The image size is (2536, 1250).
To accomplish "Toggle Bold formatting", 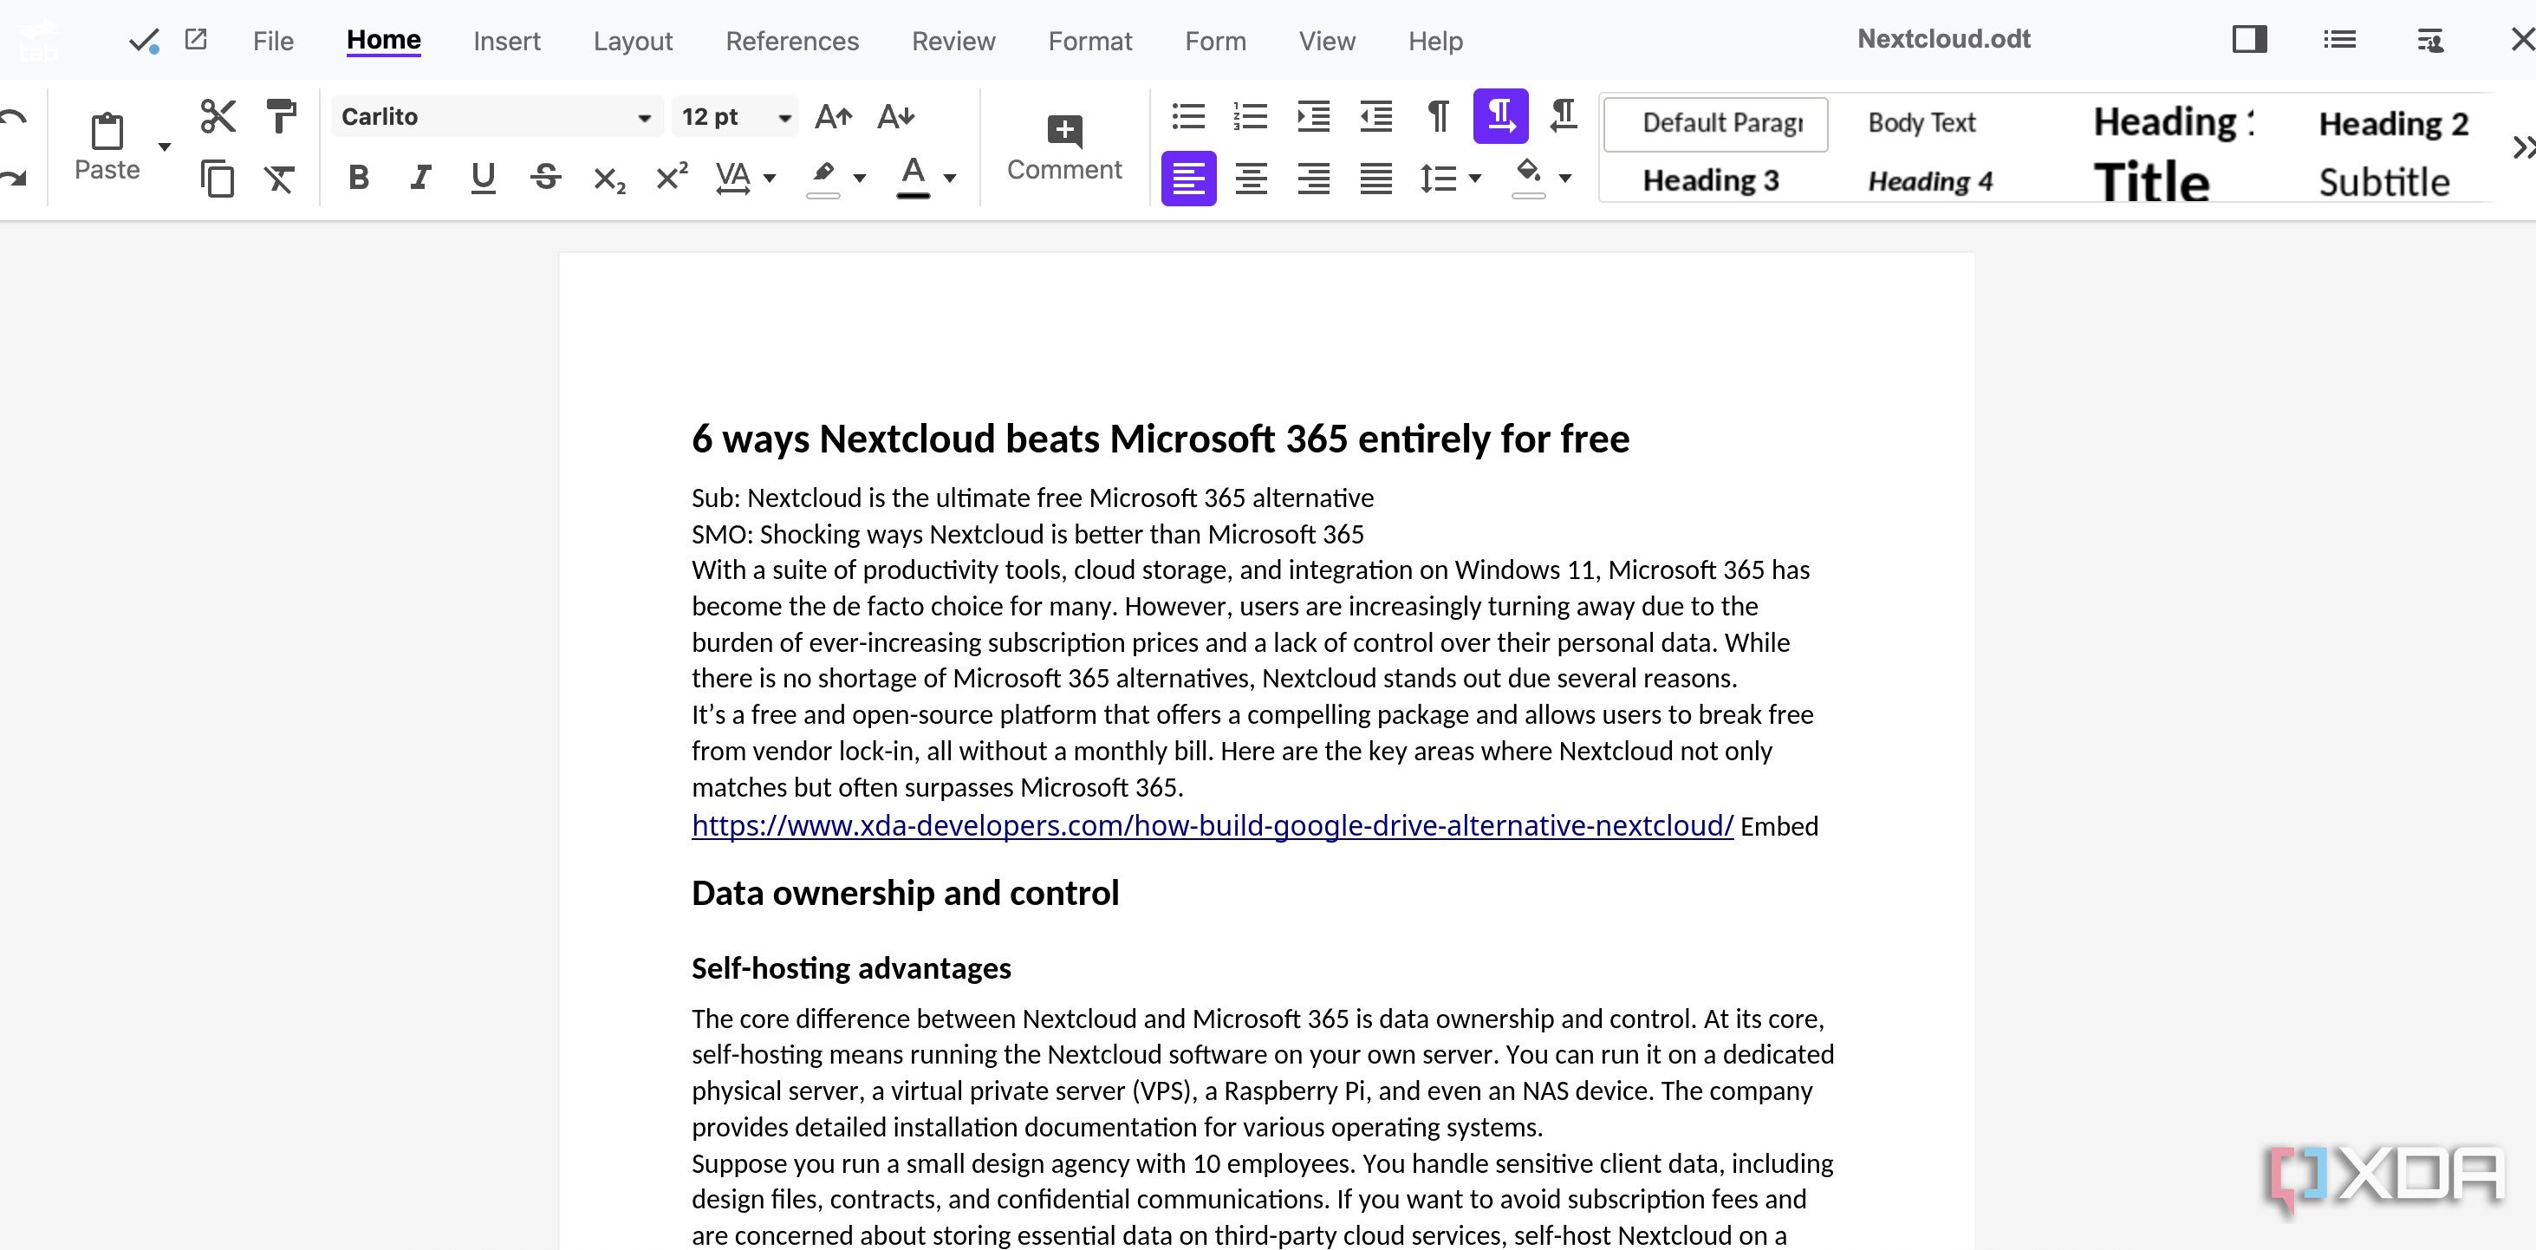I will pos(358,179).
